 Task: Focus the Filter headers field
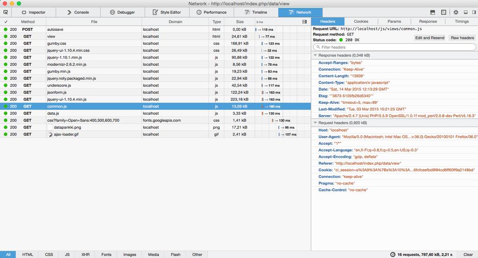(394, 47)
